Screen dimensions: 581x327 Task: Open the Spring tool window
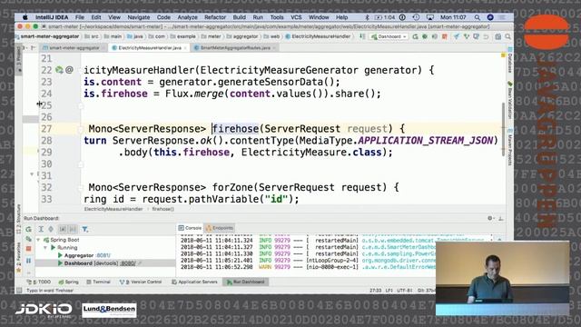tap(69, 282)
